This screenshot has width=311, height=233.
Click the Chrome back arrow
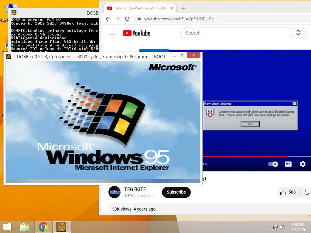(x=108, y=19)
